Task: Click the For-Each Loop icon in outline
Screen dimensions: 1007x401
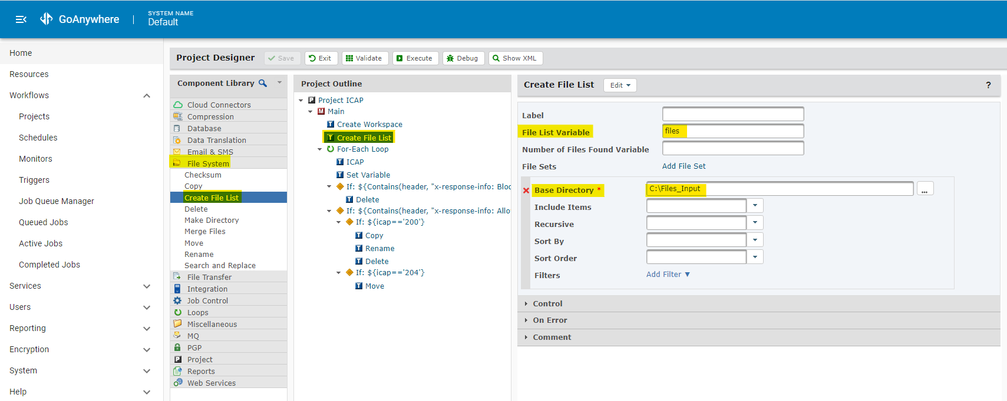Action: (331, 149)
